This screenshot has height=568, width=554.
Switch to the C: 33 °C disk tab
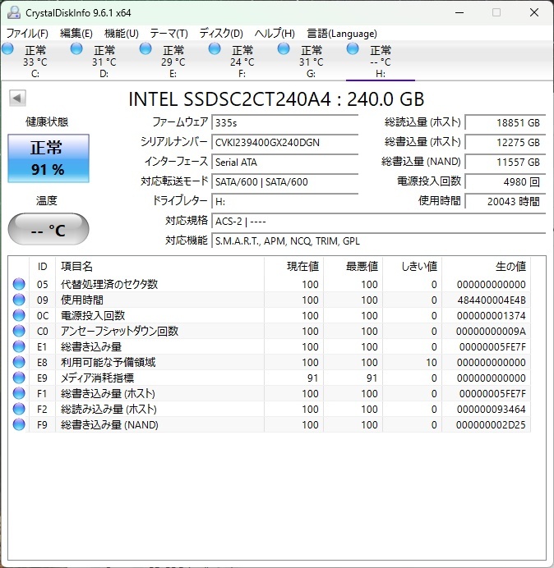(x=35, y=62)
